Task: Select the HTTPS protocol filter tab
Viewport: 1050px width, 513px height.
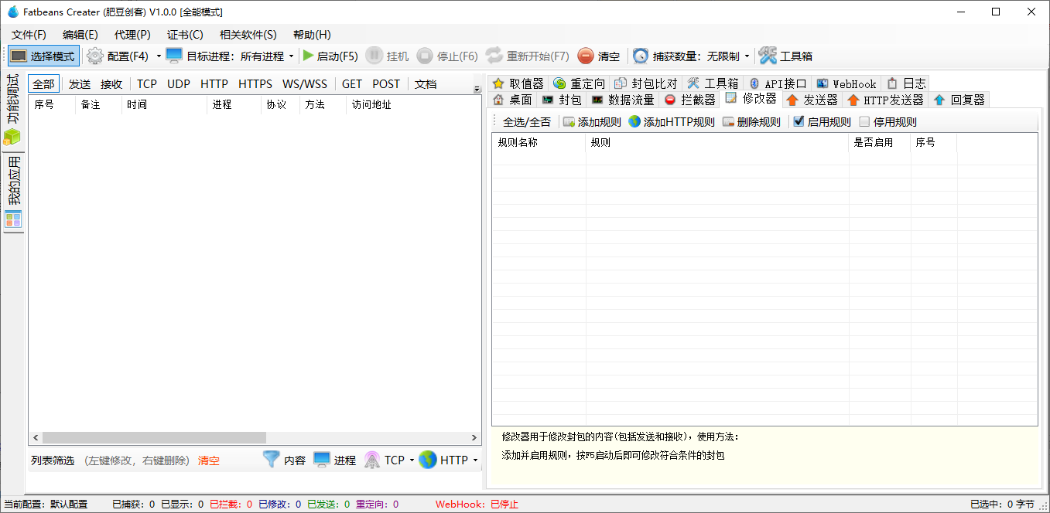Action: click(x=255, y=84)
